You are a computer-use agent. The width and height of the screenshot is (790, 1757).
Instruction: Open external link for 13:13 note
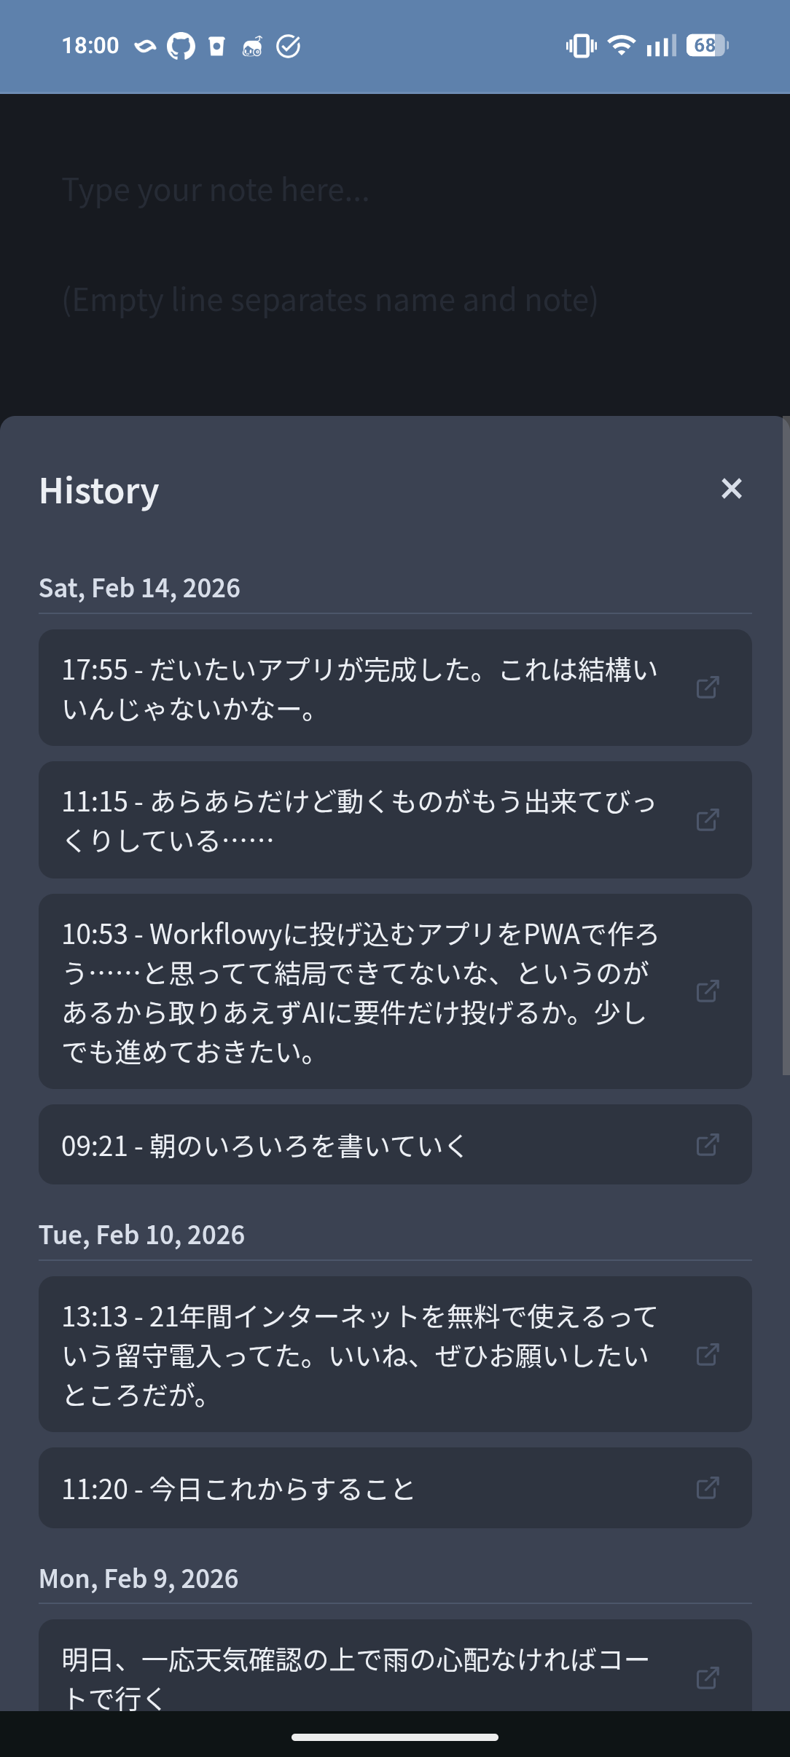[708, 1354]
